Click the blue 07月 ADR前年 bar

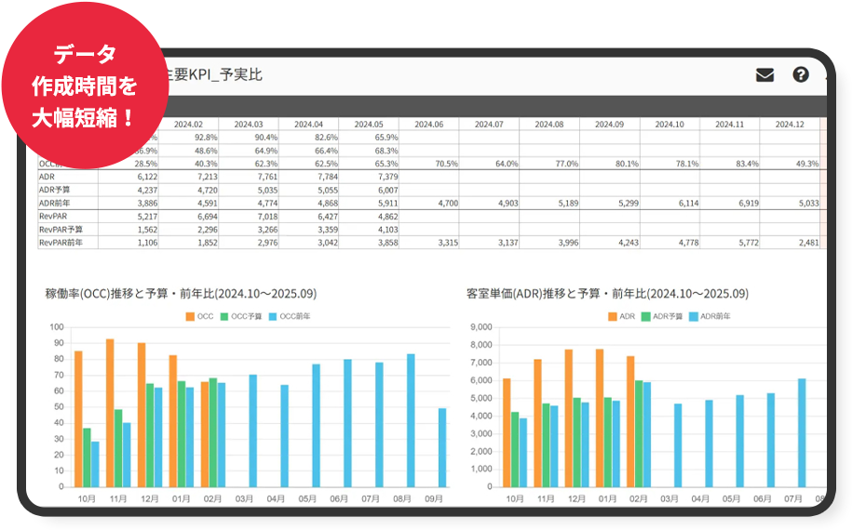point(802,433)
